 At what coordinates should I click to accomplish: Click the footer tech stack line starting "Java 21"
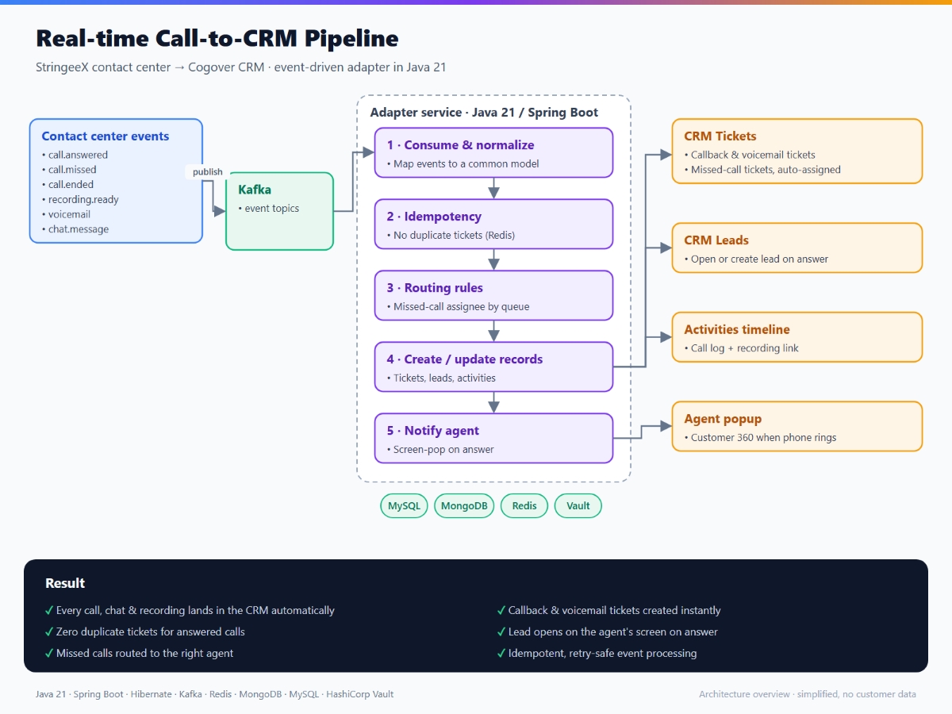pyautogui.click(x=214, y=694)
